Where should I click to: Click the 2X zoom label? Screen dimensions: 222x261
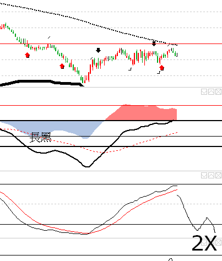pos(204,243)
